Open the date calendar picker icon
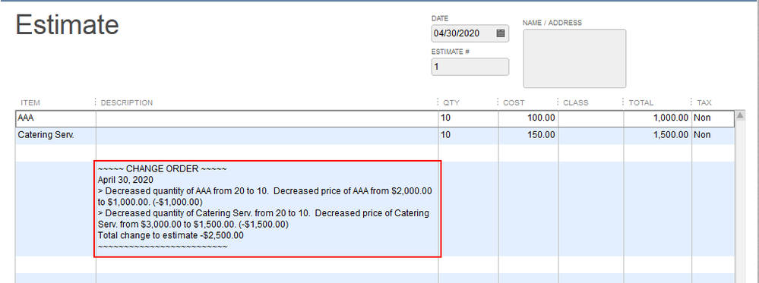Screen dimensions: 759x283 click(501, 33)
